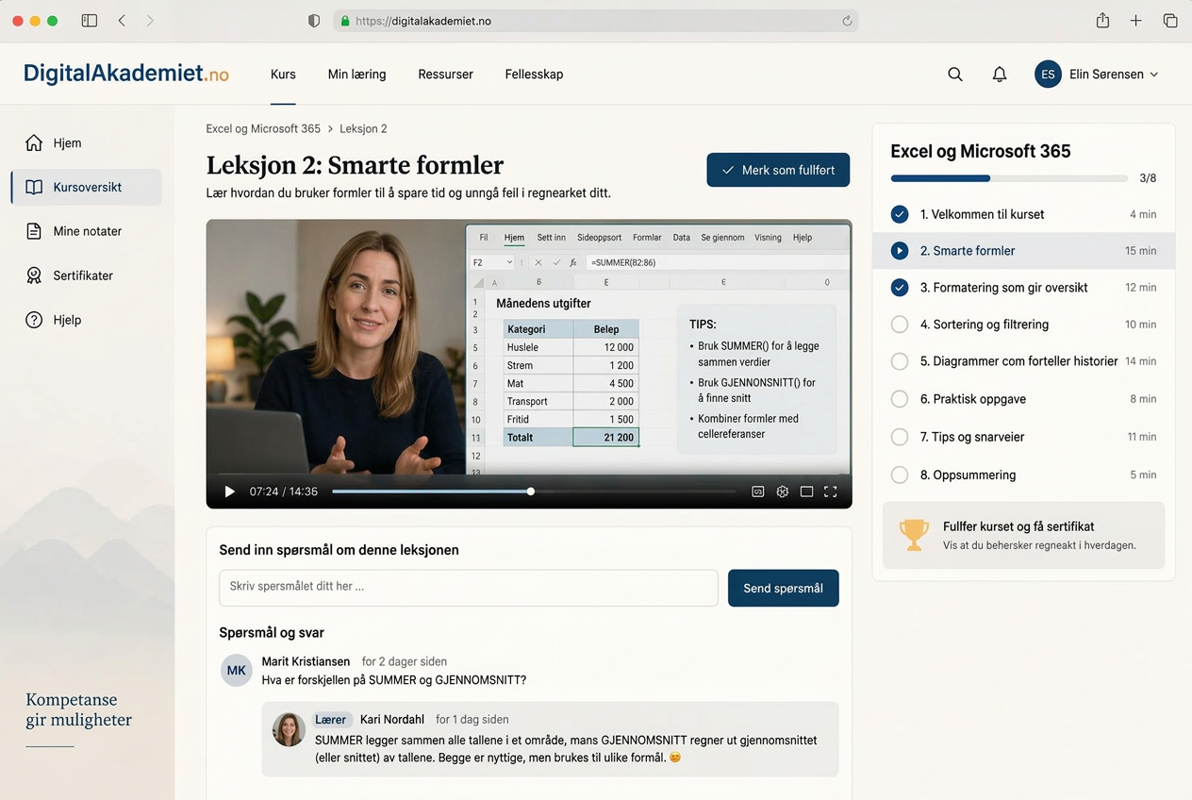Open the Fellesskap tab
The image size is (1192, 800).
click(534, 75)
